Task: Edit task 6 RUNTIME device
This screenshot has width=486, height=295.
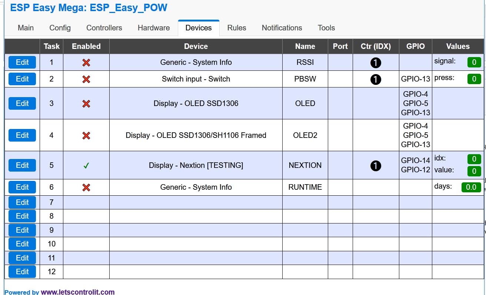Action: click(x=22, y=187)
